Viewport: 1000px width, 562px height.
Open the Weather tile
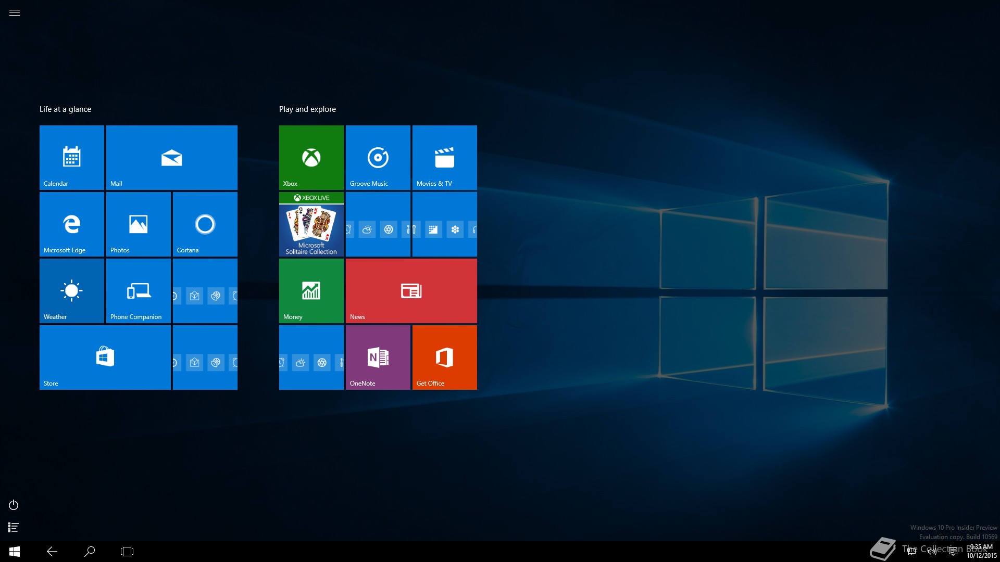(x=72, y=291)
